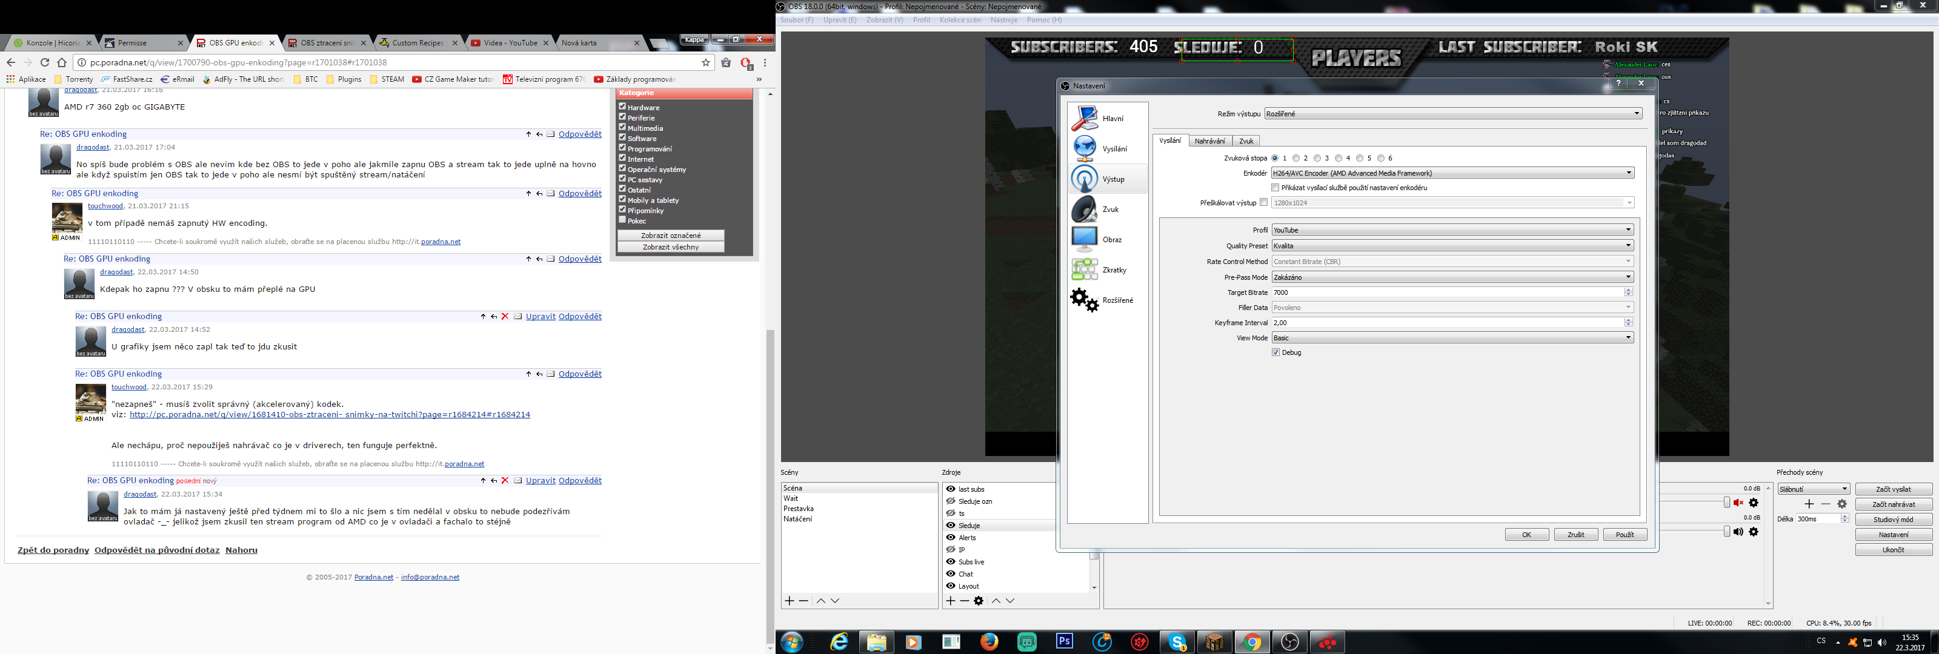
Task: Open the Pre-Pass Mode dropdown
Action: pyautogui.click(x=1453, y=277)
